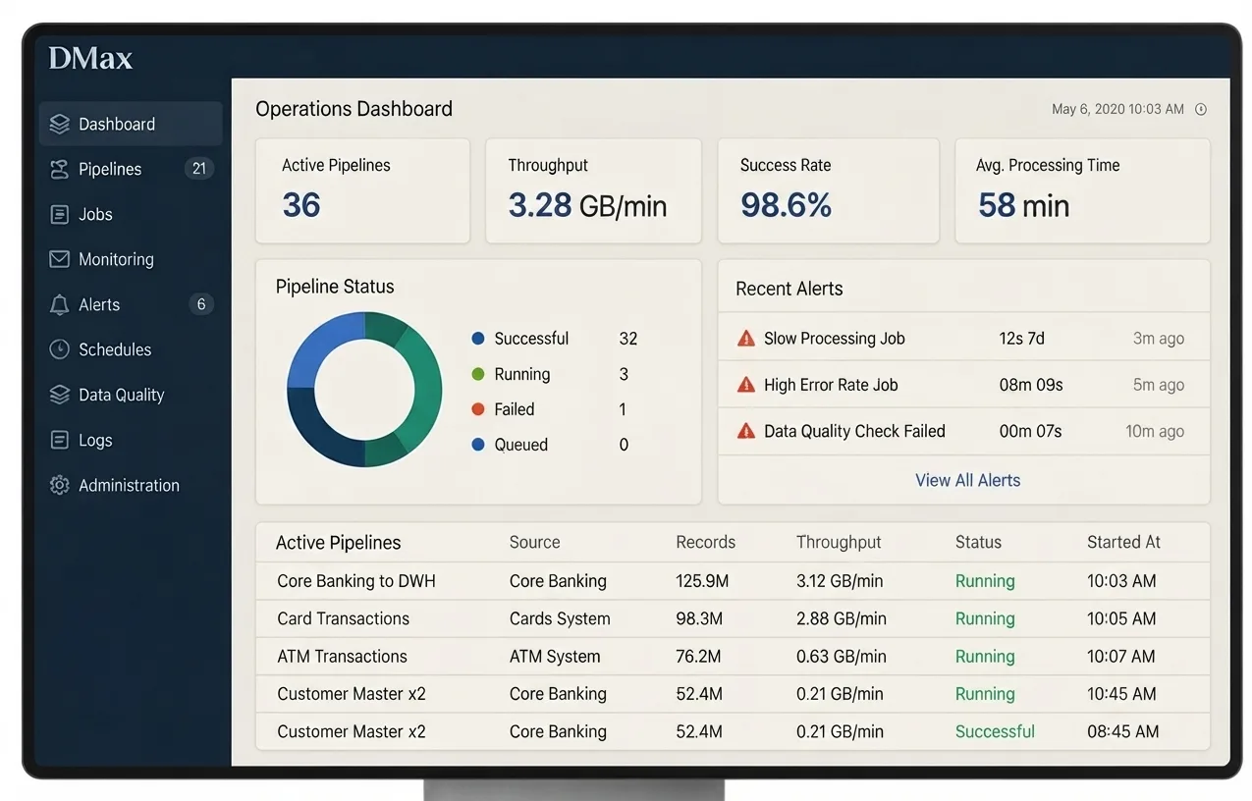Go to the Pipelines section
Screen dimensions: 1252x801
(110, 170)
